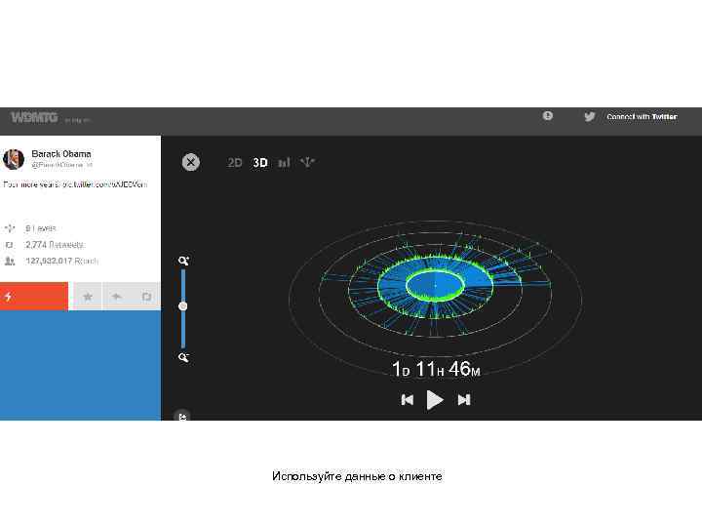Screen dimensions: 702x527
Task: Open the tree graph view icon
Action: click(307, 162)
